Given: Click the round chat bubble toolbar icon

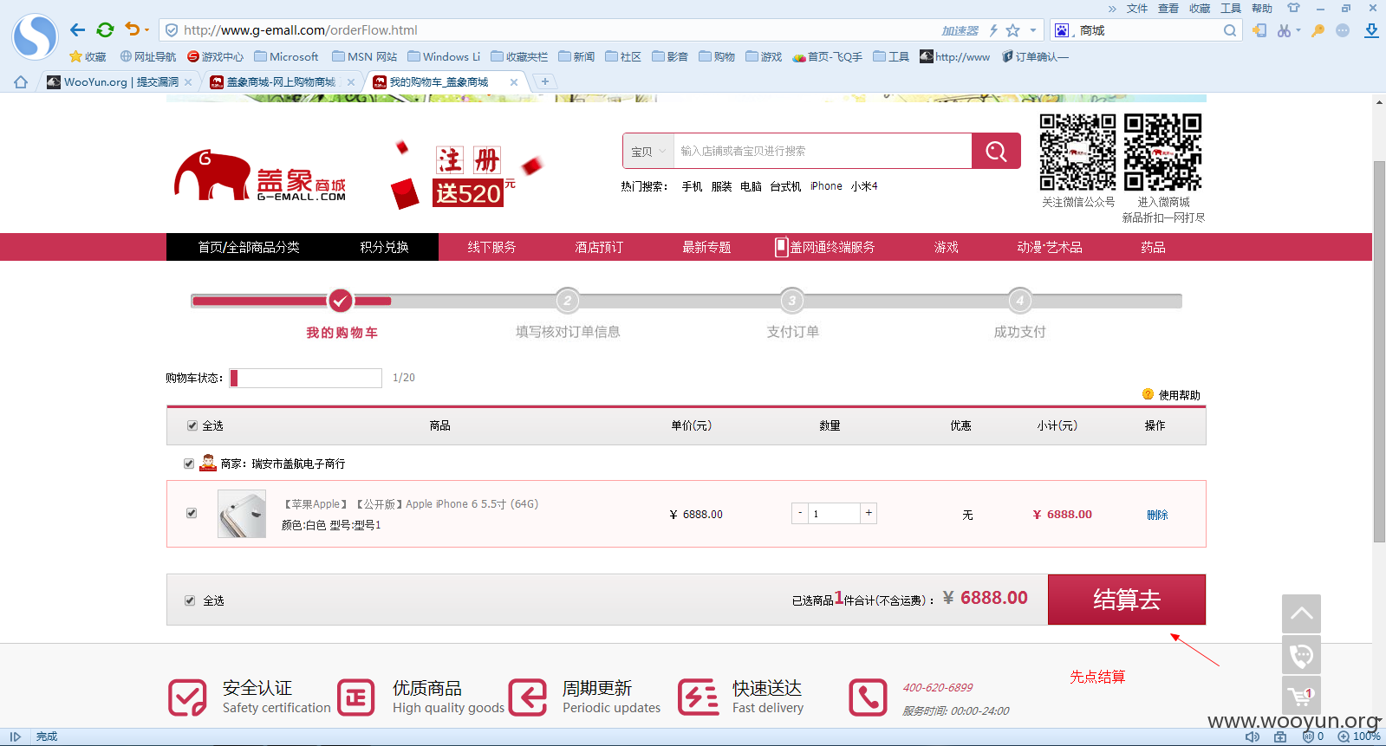Looking at the screenshot, I should pos(1343,30).
